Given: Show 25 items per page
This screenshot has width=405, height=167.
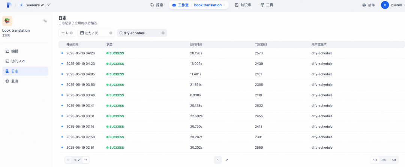Looking at the screenshot, I should coord(384,160).
